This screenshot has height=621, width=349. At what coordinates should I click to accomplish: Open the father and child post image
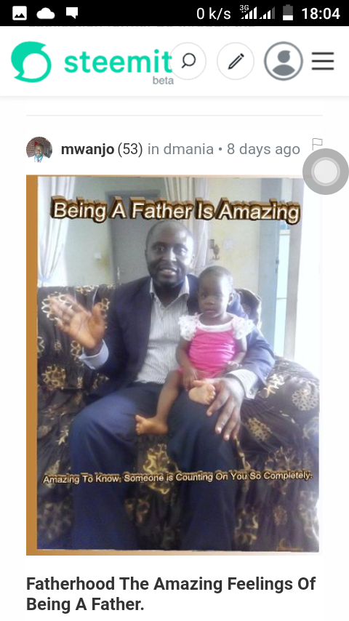[x=173, y=365]
